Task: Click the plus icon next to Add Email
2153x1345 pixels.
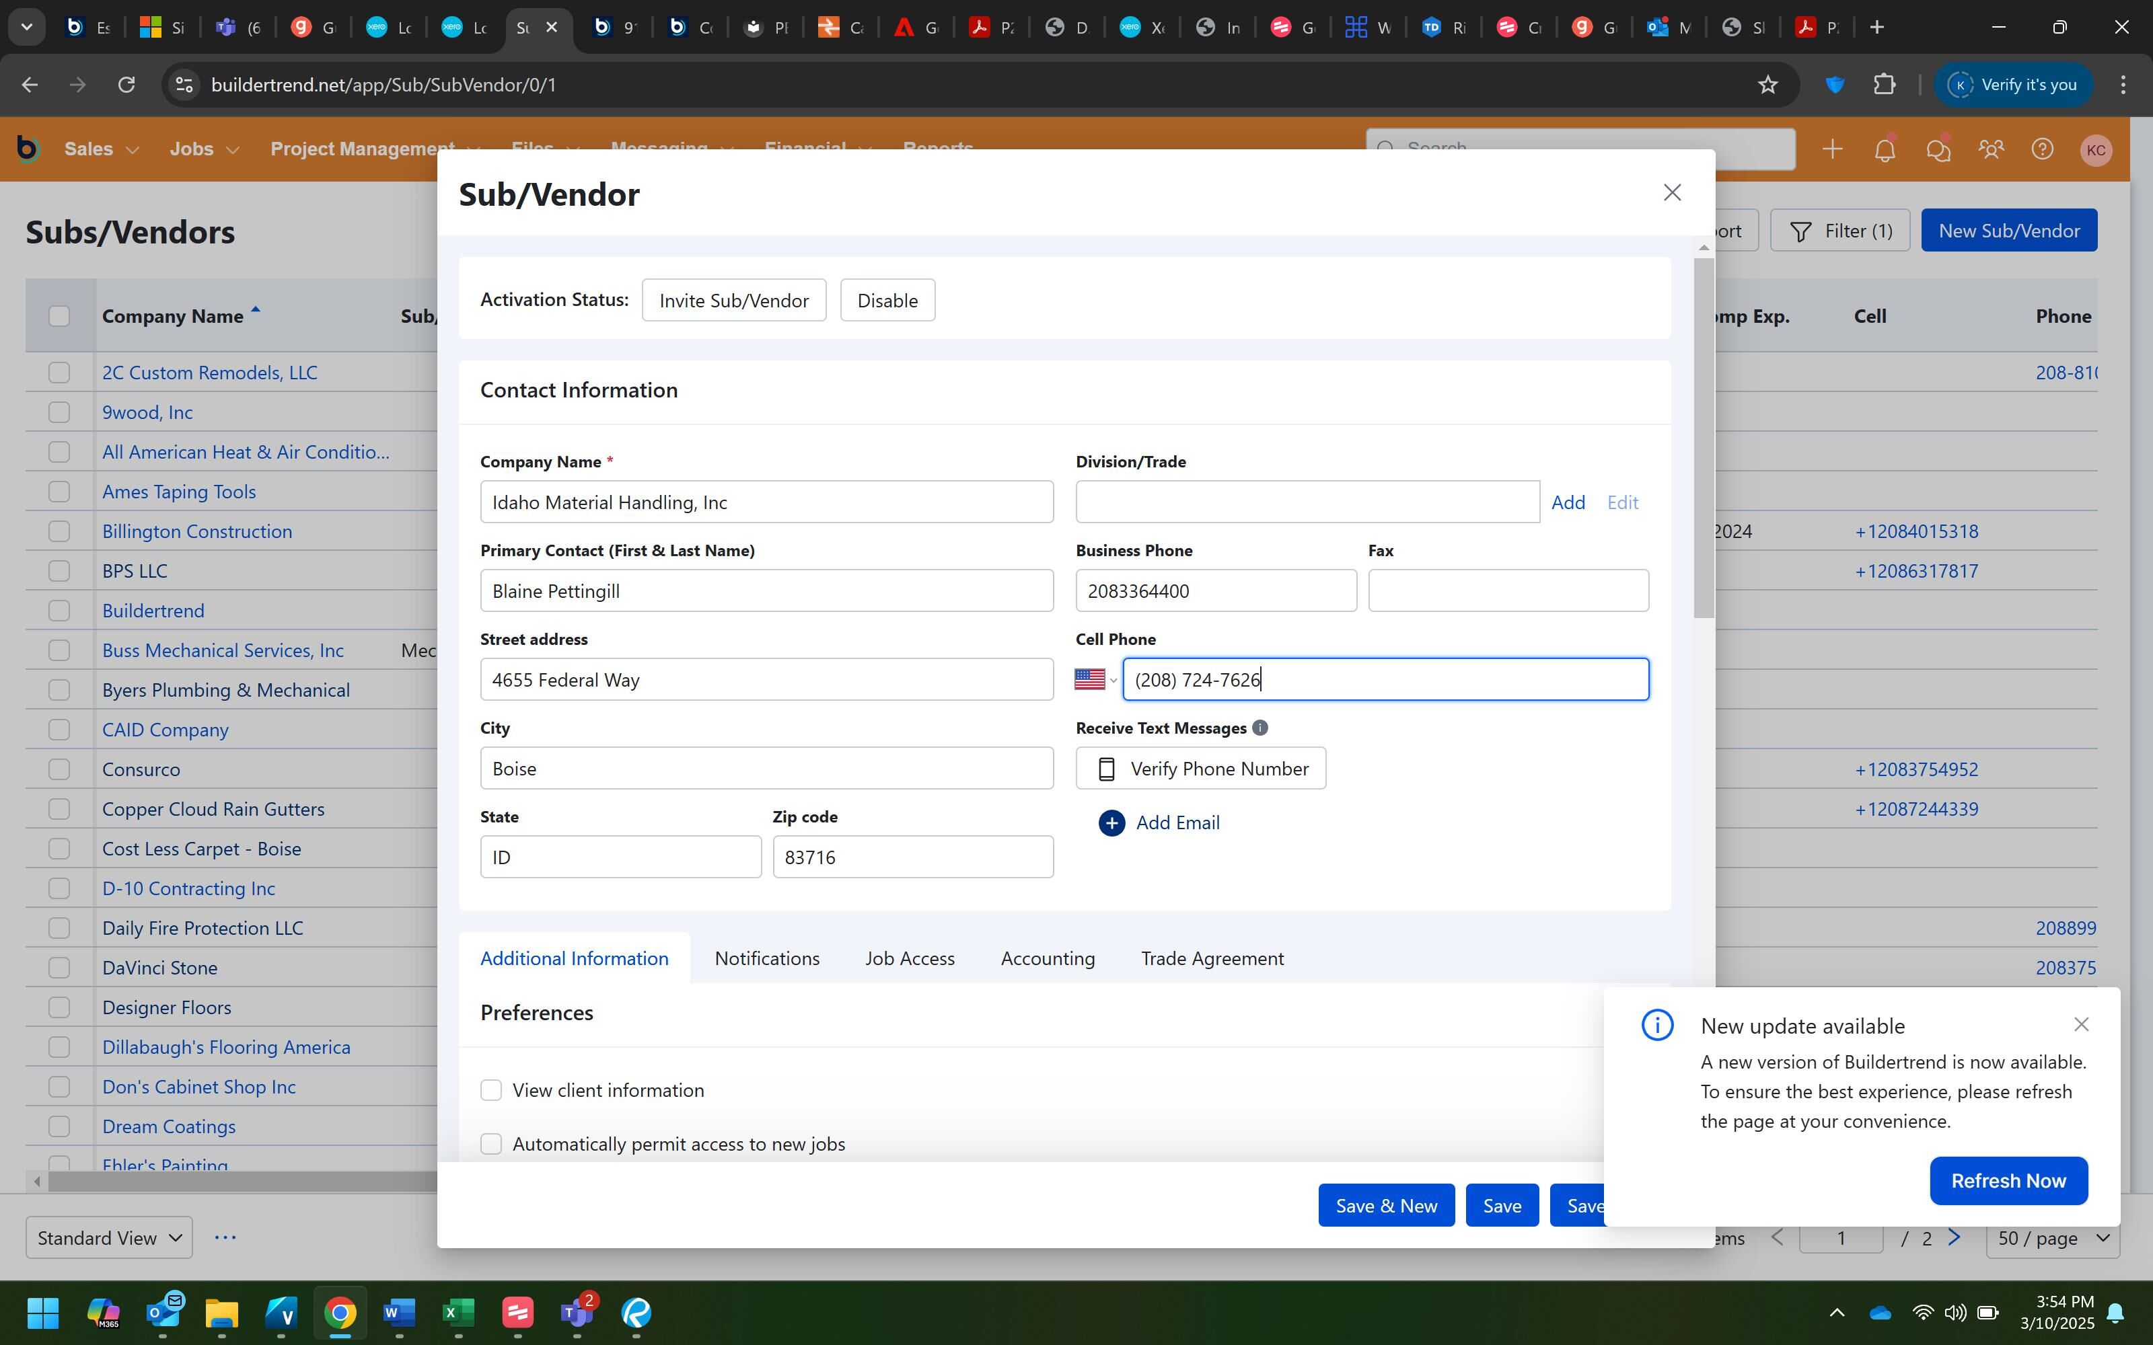Action: point(1111,823)
